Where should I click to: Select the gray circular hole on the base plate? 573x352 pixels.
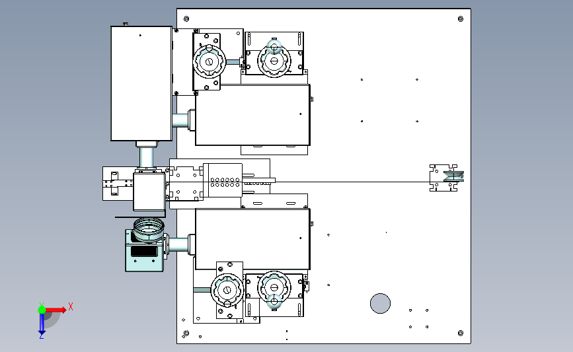point(380,303)
